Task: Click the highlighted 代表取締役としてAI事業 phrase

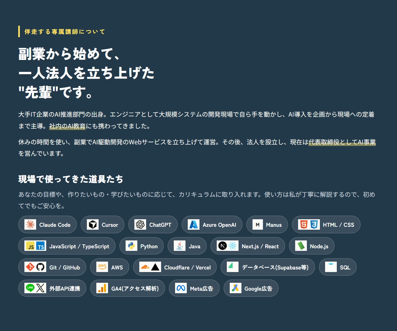Action: click(x=342, y=142)
